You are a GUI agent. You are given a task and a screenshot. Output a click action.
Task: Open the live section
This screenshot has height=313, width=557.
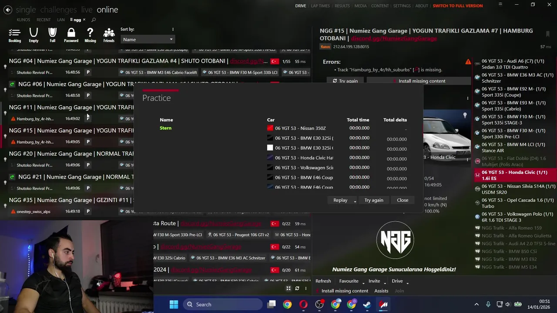(87, 10)
